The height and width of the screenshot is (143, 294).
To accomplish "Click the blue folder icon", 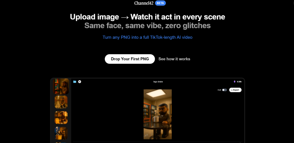I will pyautogui.click(x=75, y=82).
